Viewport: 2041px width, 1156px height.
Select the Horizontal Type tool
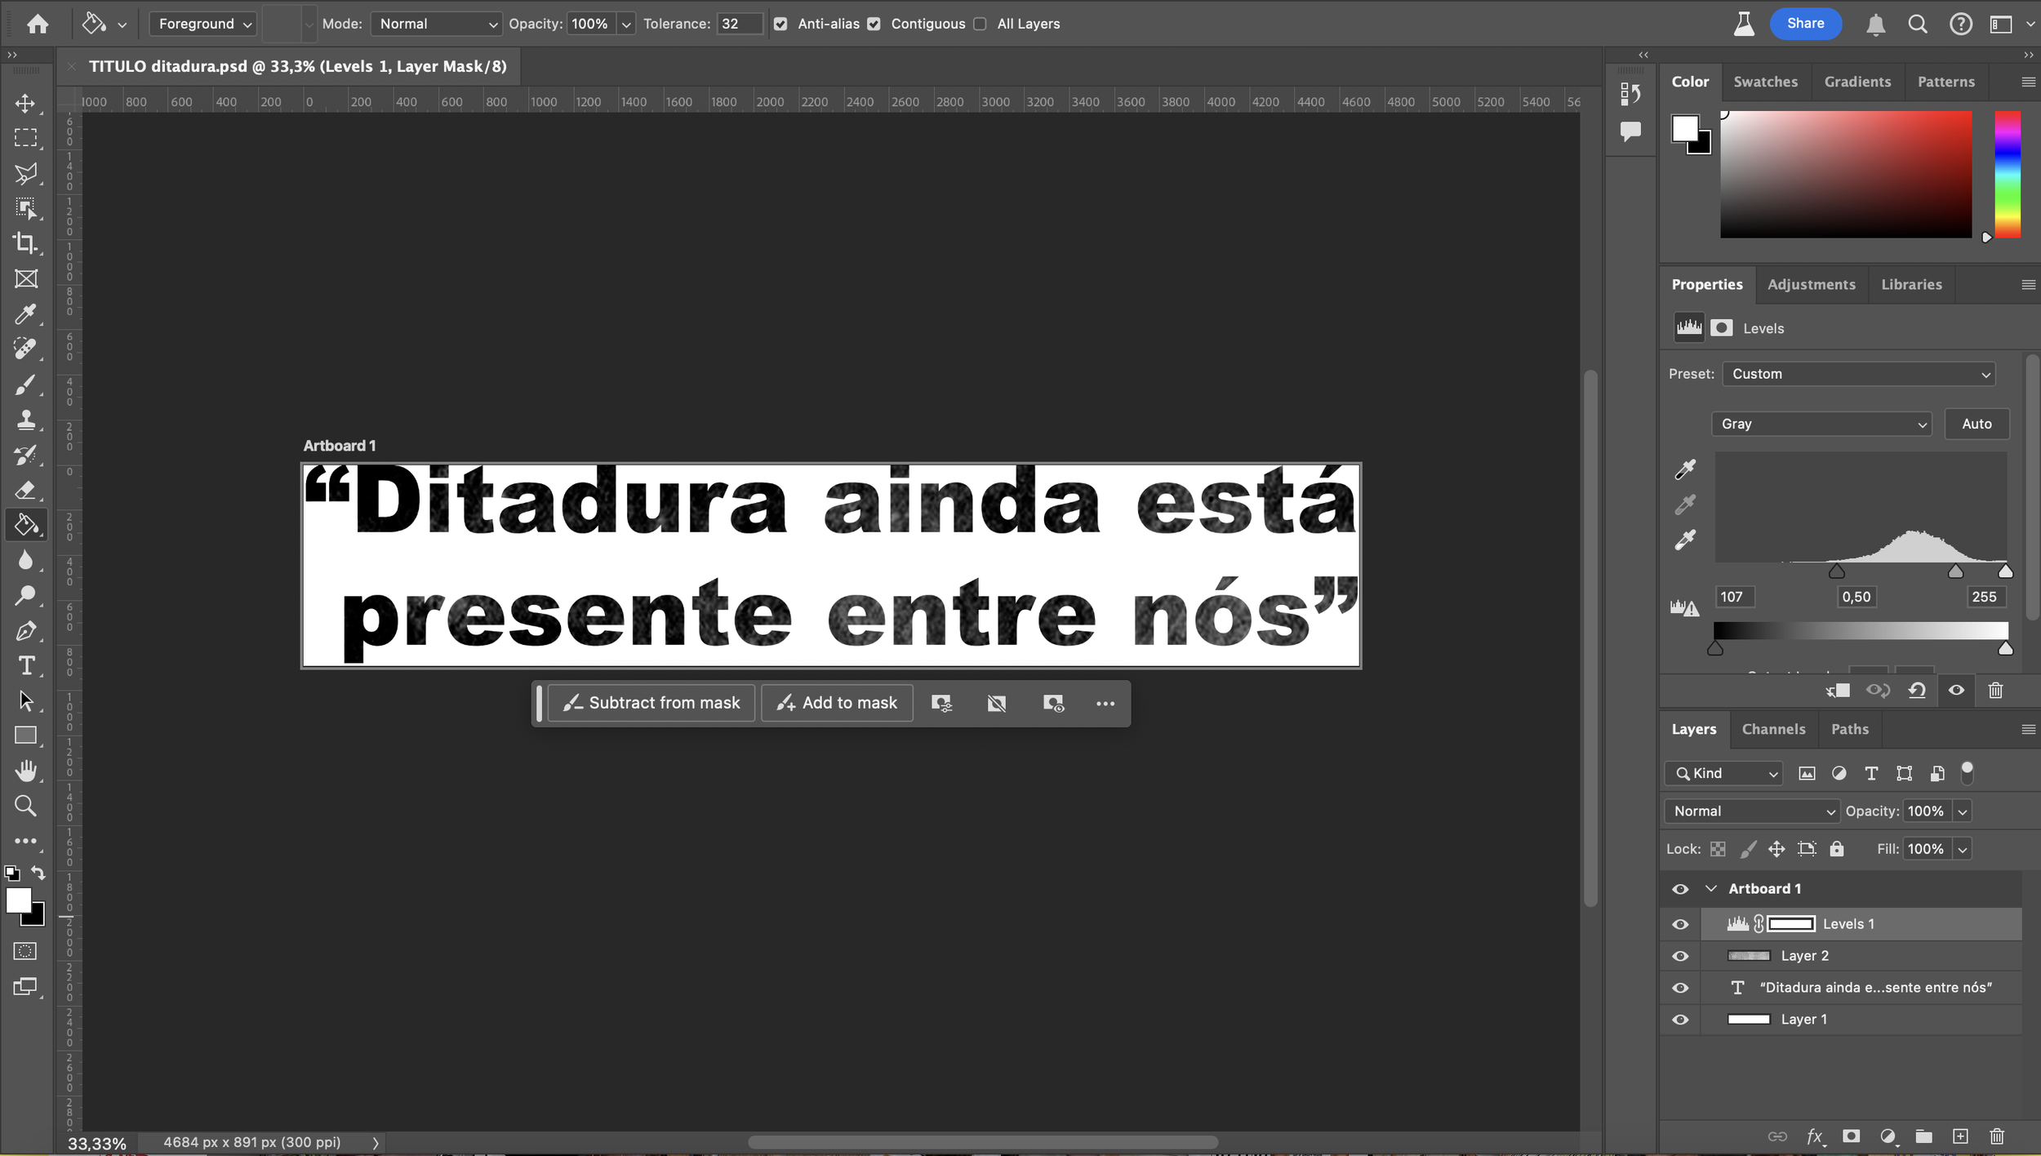25,666
